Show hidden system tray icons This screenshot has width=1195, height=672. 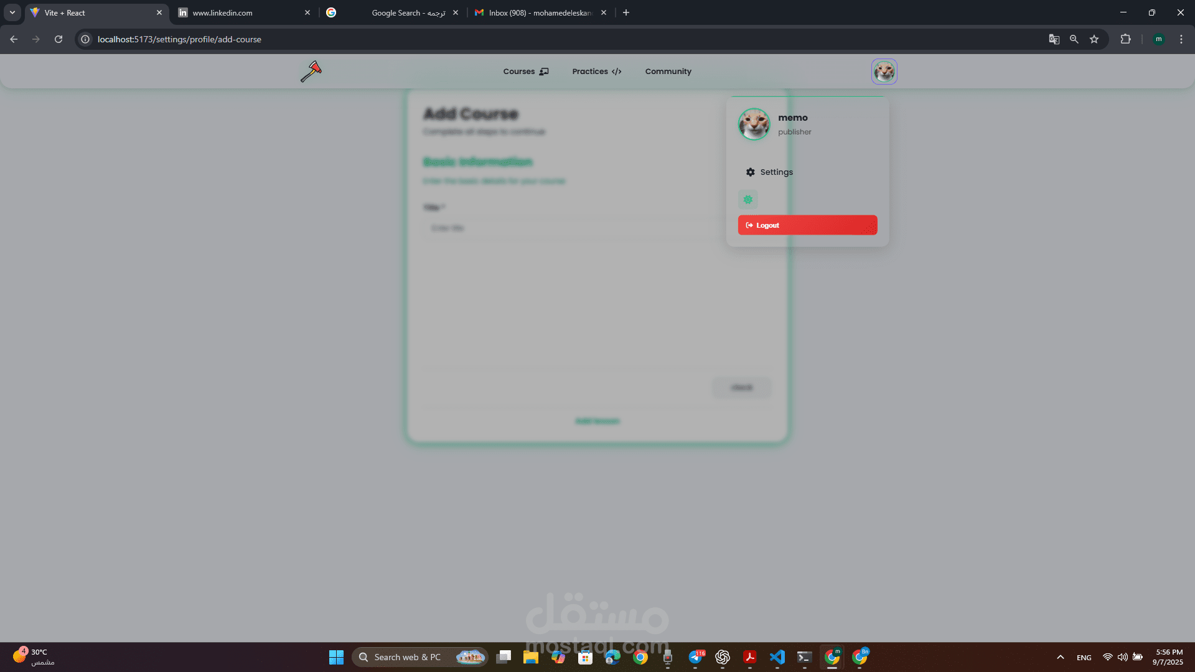pos(1061,657)
